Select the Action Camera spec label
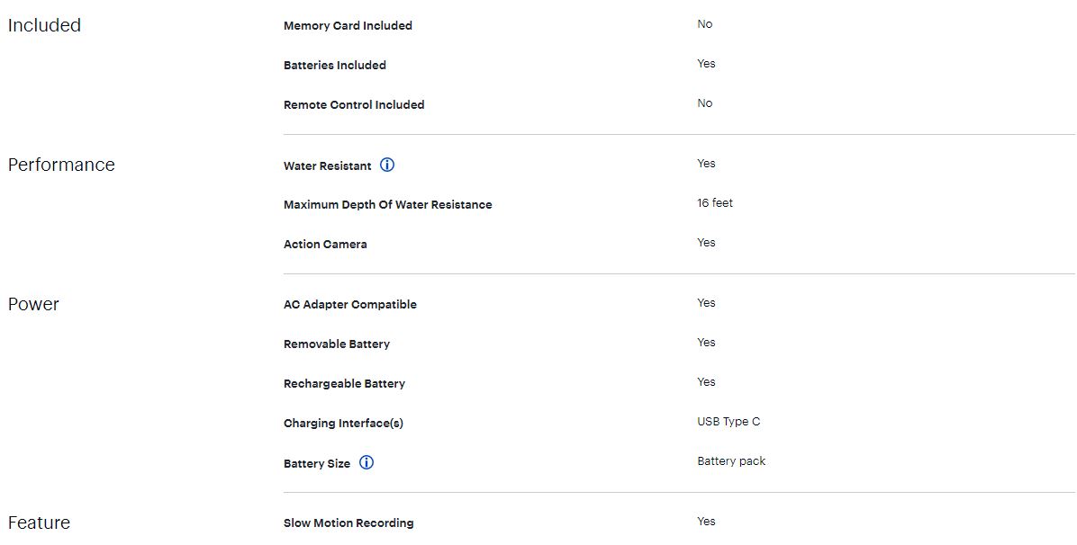The height and width of the screenshot is (545, 1077). coord(325,245)
